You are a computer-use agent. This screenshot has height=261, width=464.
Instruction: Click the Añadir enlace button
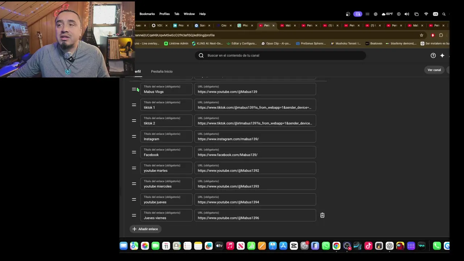pyautogui.click(x=145, y=229)
